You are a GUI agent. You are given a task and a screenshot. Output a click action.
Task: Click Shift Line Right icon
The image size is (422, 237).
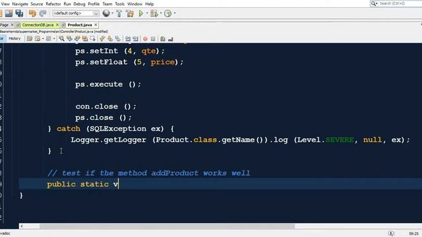(135, 39)
